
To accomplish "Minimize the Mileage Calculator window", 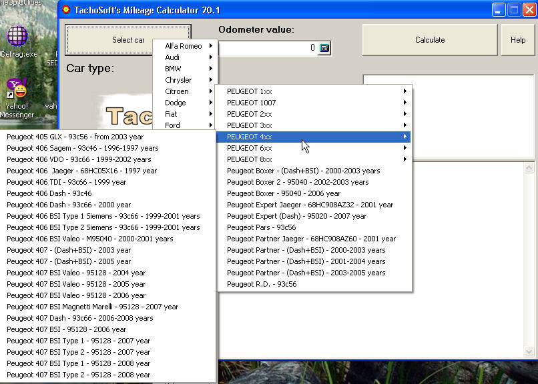I will pyautogui.click(x=498, y=10).
